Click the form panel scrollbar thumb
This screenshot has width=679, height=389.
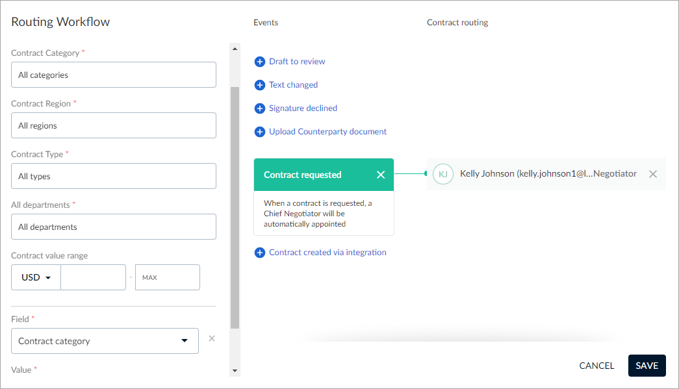[x=235, y=208]
